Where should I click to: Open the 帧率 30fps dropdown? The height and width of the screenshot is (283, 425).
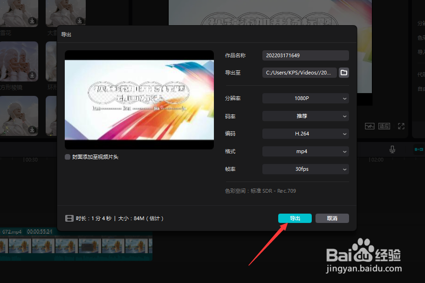tap(306, 169)
